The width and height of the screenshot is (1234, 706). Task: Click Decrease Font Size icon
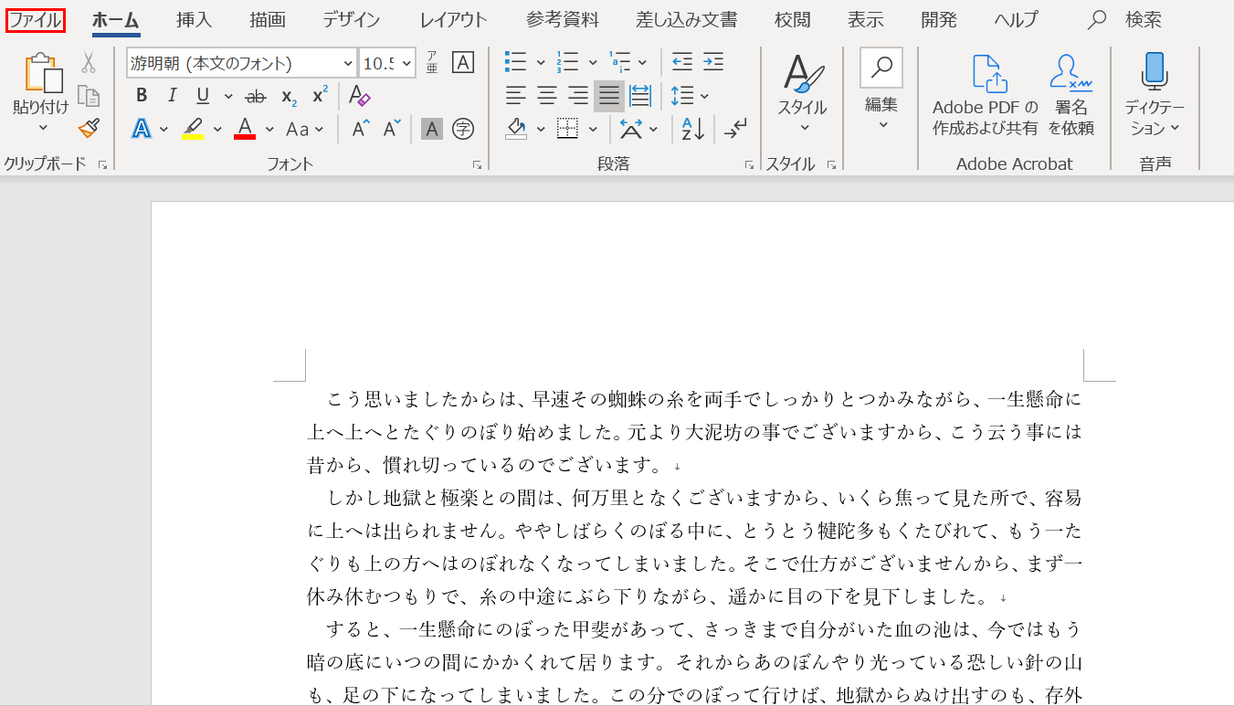coord(392,129)
